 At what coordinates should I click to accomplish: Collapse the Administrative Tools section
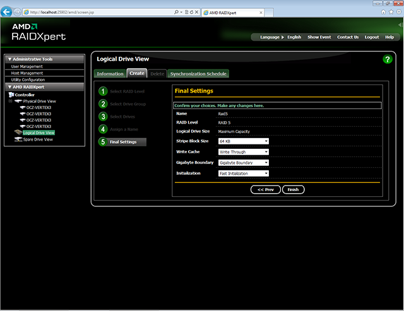click(10, 59)
